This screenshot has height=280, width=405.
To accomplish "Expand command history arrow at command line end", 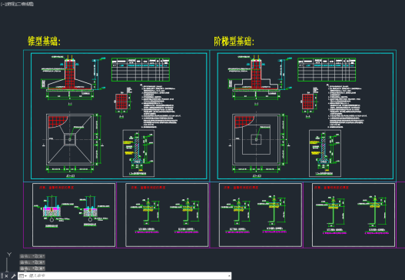I will click(229, 276).
